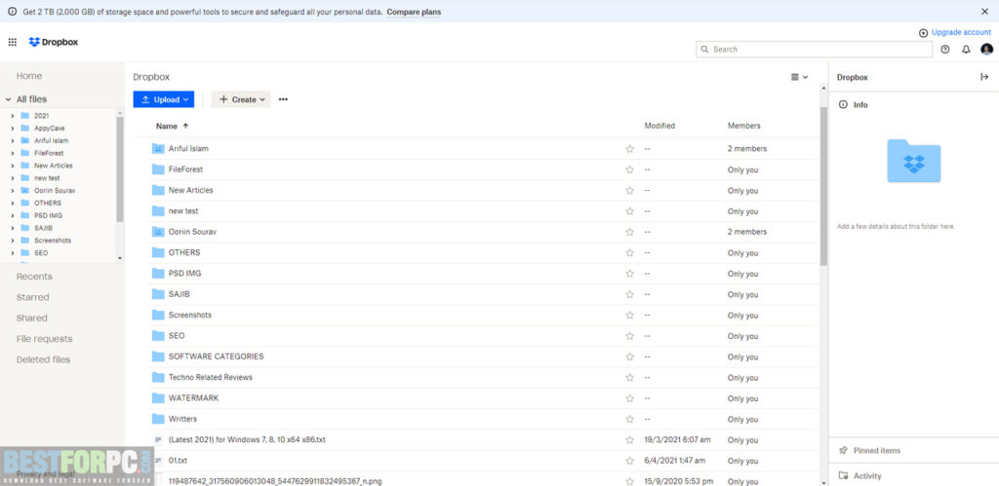Star the Writters folder
The height and width of the screenshot is (486, 999).
click(x=629, y=419)
